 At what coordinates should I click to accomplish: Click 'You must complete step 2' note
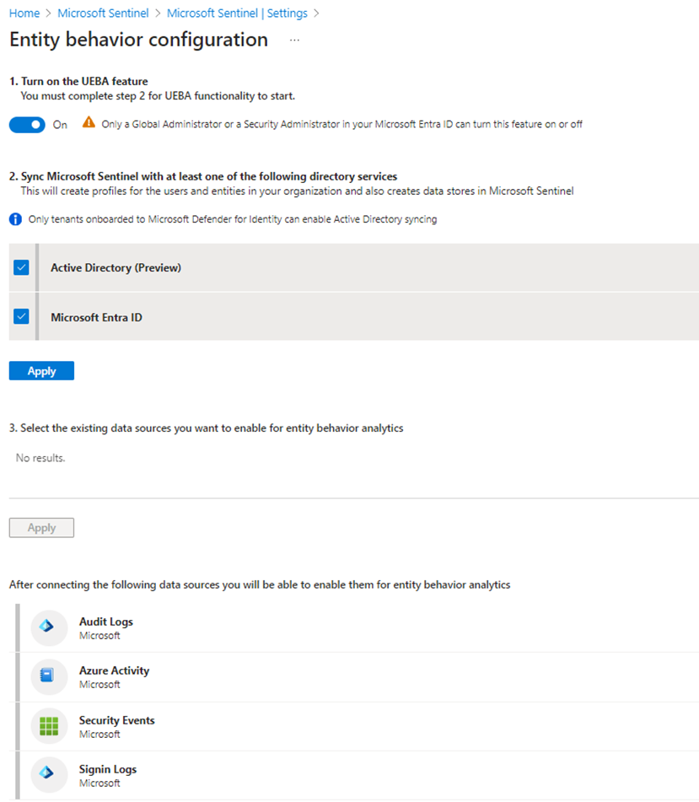(x=158, y=96)
